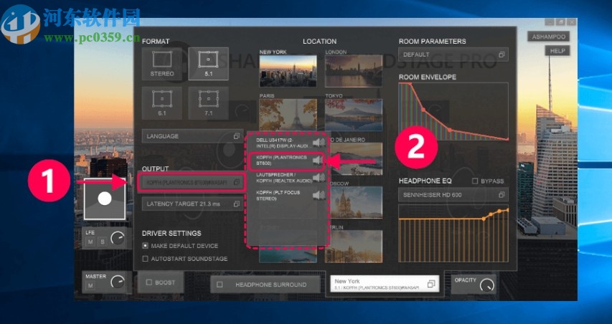Click speaker icon beside KOPFH Plantronics BT600
The height and width of the screenshot is (324, 612).
318,161
